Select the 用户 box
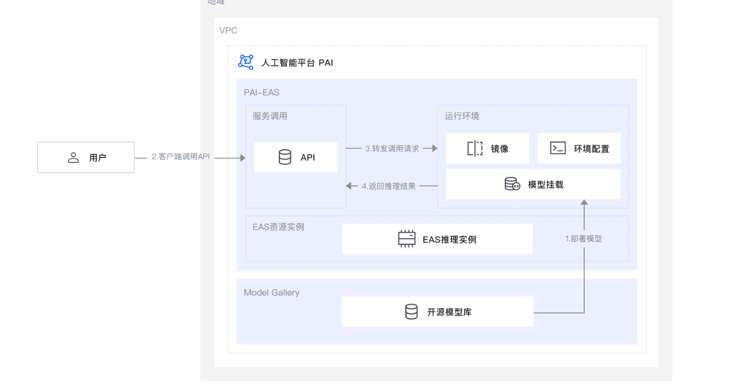 pyautogui.click(x=86, y=157)
